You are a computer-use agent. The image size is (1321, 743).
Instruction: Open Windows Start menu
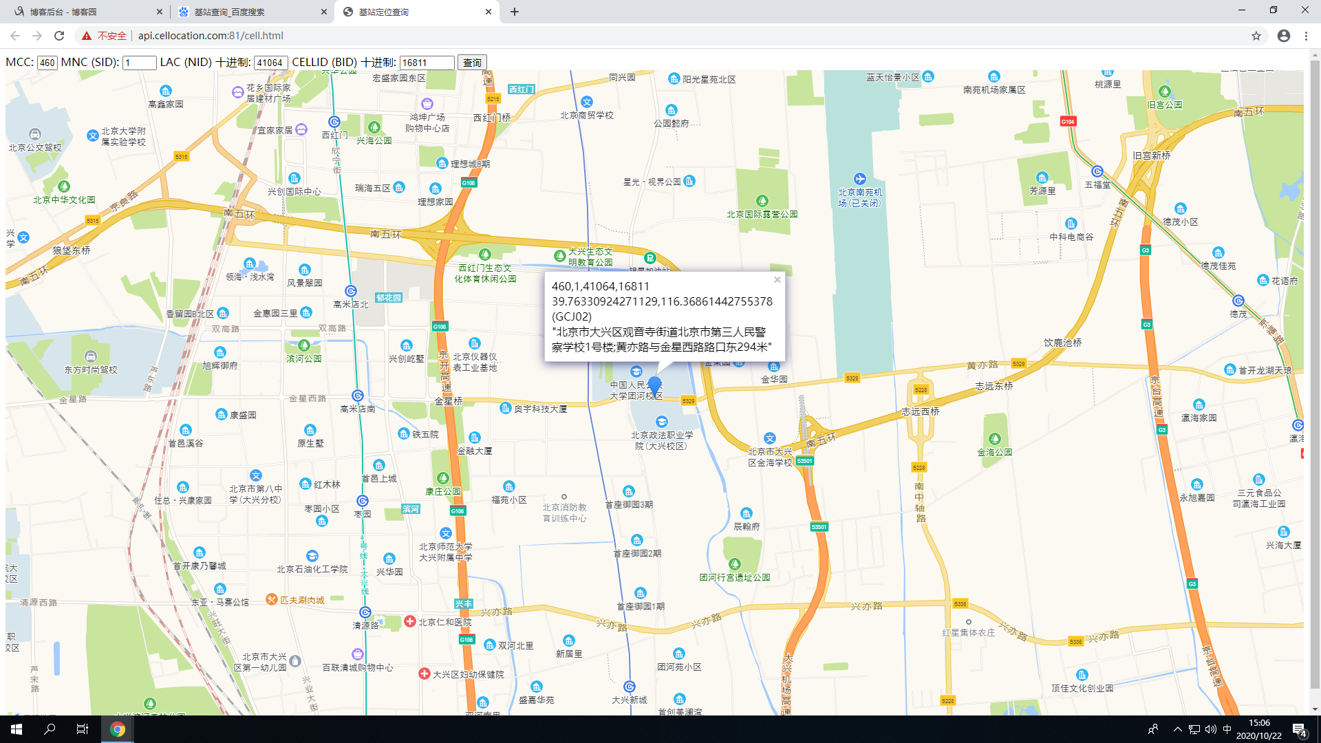[17, 729]
